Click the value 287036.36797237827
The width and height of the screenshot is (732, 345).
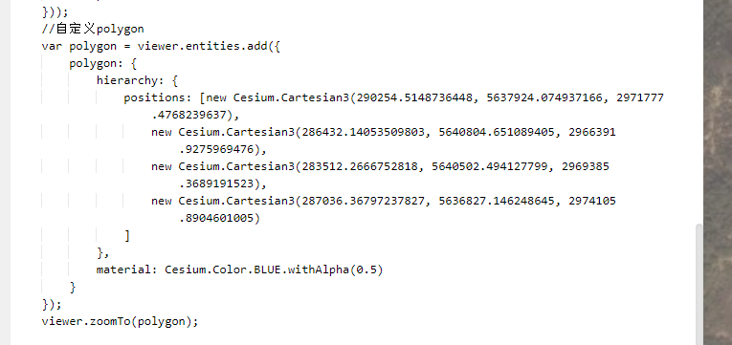[364, 201]
